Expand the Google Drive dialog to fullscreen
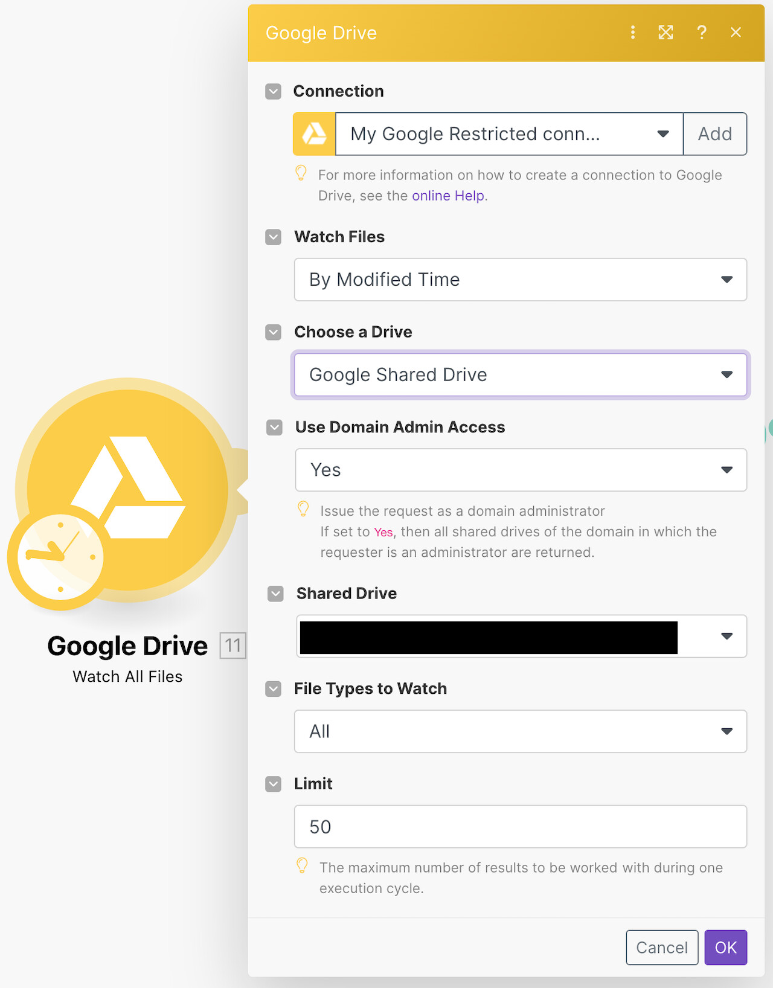This screenshot has width=773, height=988. (666, 33)
